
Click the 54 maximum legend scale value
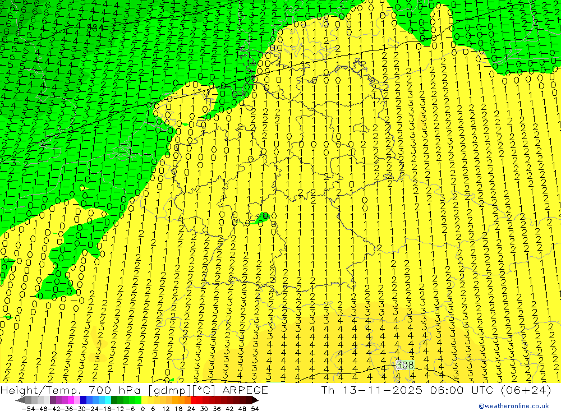point(254,409)
